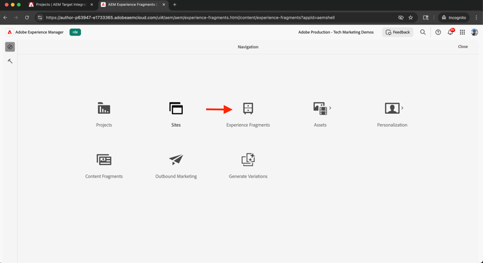Bookmark this page with the star
483x263 pixels.
411,17
